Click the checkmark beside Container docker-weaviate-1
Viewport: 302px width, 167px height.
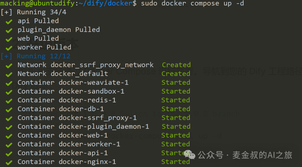click(9, 83)
